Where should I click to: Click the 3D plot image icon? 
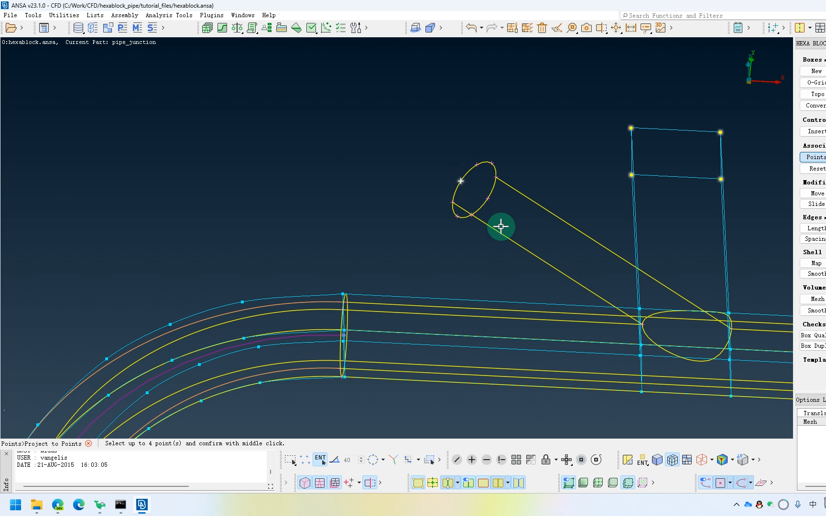661,28
